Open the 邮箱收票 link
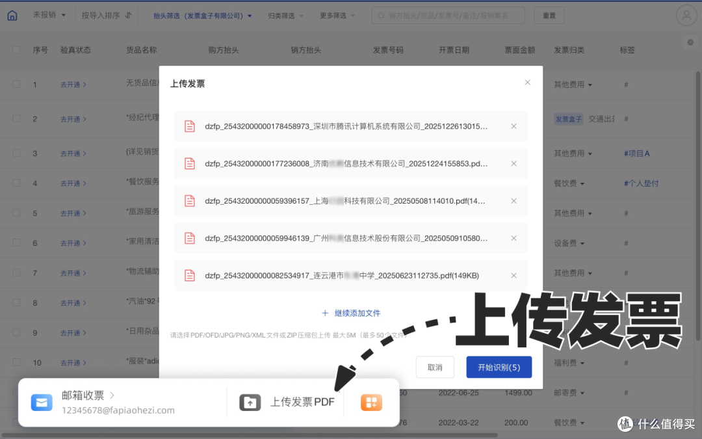 click(x=88, y=395)
